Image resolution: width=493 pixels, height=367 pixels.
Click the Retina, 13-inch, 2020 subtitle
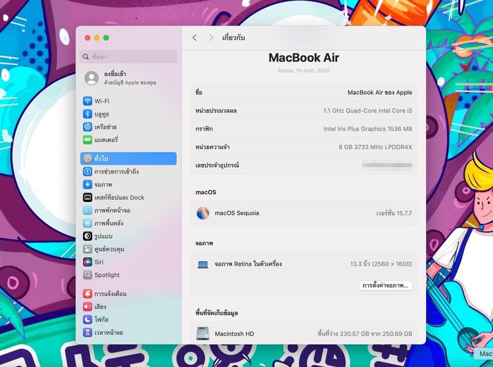click(x=304, y=70)
